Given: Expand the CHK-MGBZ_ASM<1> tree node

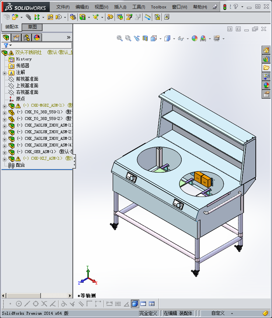Looking at the screenshot, I should coord(5,106).
